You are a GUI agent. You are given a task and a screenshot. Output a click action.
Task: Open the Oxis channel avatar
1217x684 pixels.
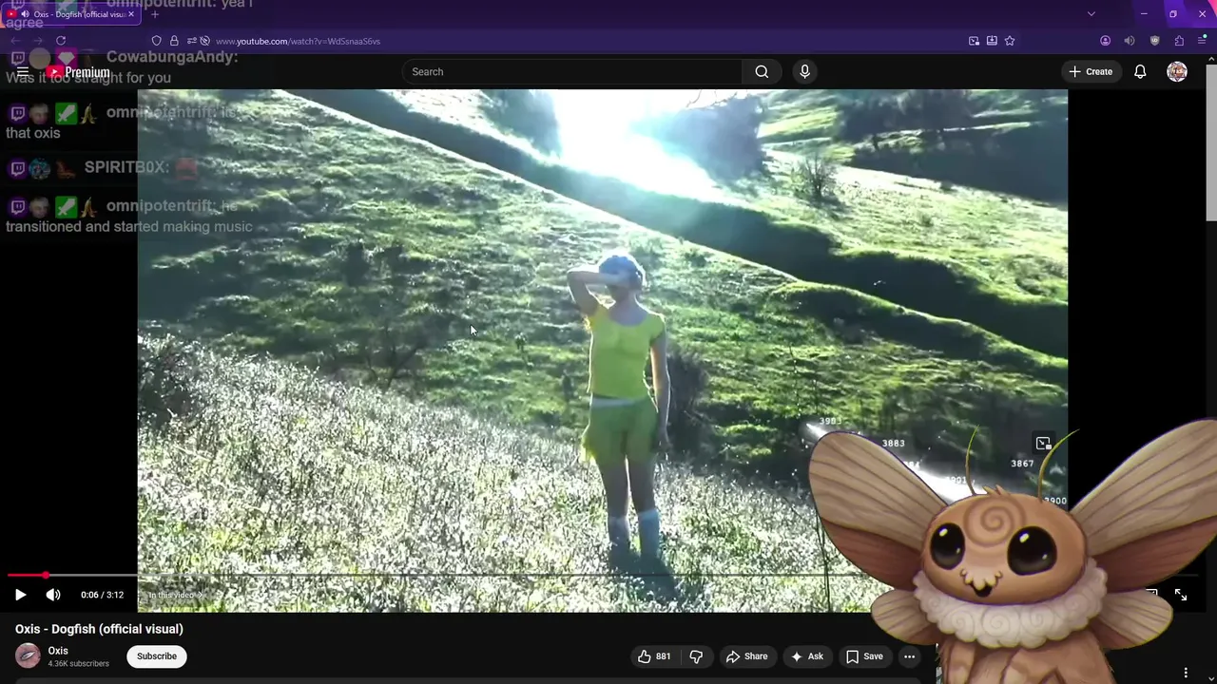pyautogui.click(x=28, y=655)
